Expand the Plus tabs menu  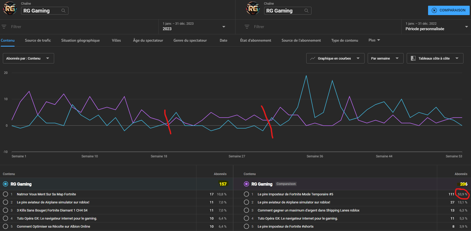coord(374,40)
